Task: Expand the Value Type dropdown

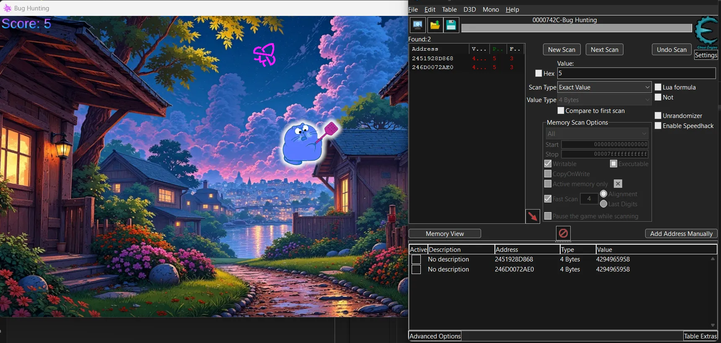Action: coord(604,100)
